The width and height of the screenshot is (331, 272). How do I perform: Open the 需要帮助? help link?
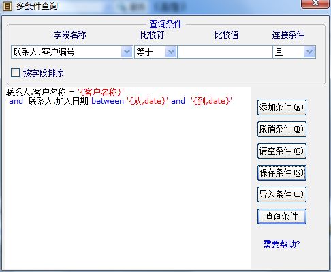281,244
